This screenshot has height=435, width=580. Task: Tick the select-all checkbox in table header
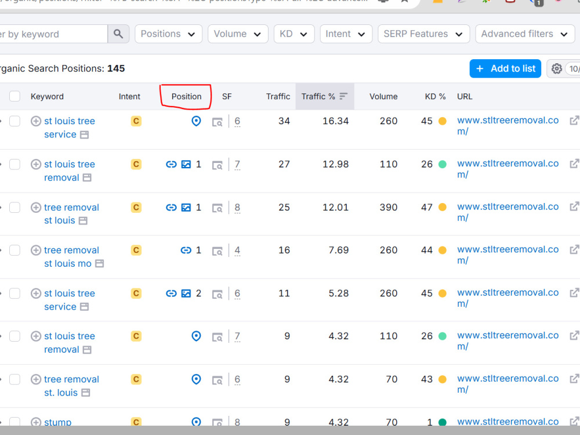[15, 96]
